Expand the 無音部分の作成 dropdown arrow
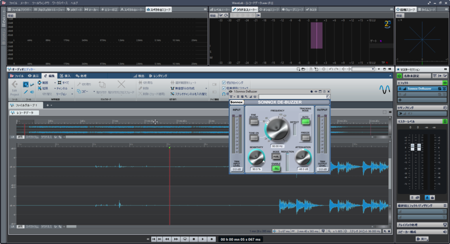The image size is (450, 244). tap(206, 88)
